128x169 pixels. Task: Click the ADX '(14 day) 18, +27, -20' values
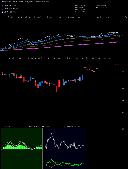click(x=72, y=126)
